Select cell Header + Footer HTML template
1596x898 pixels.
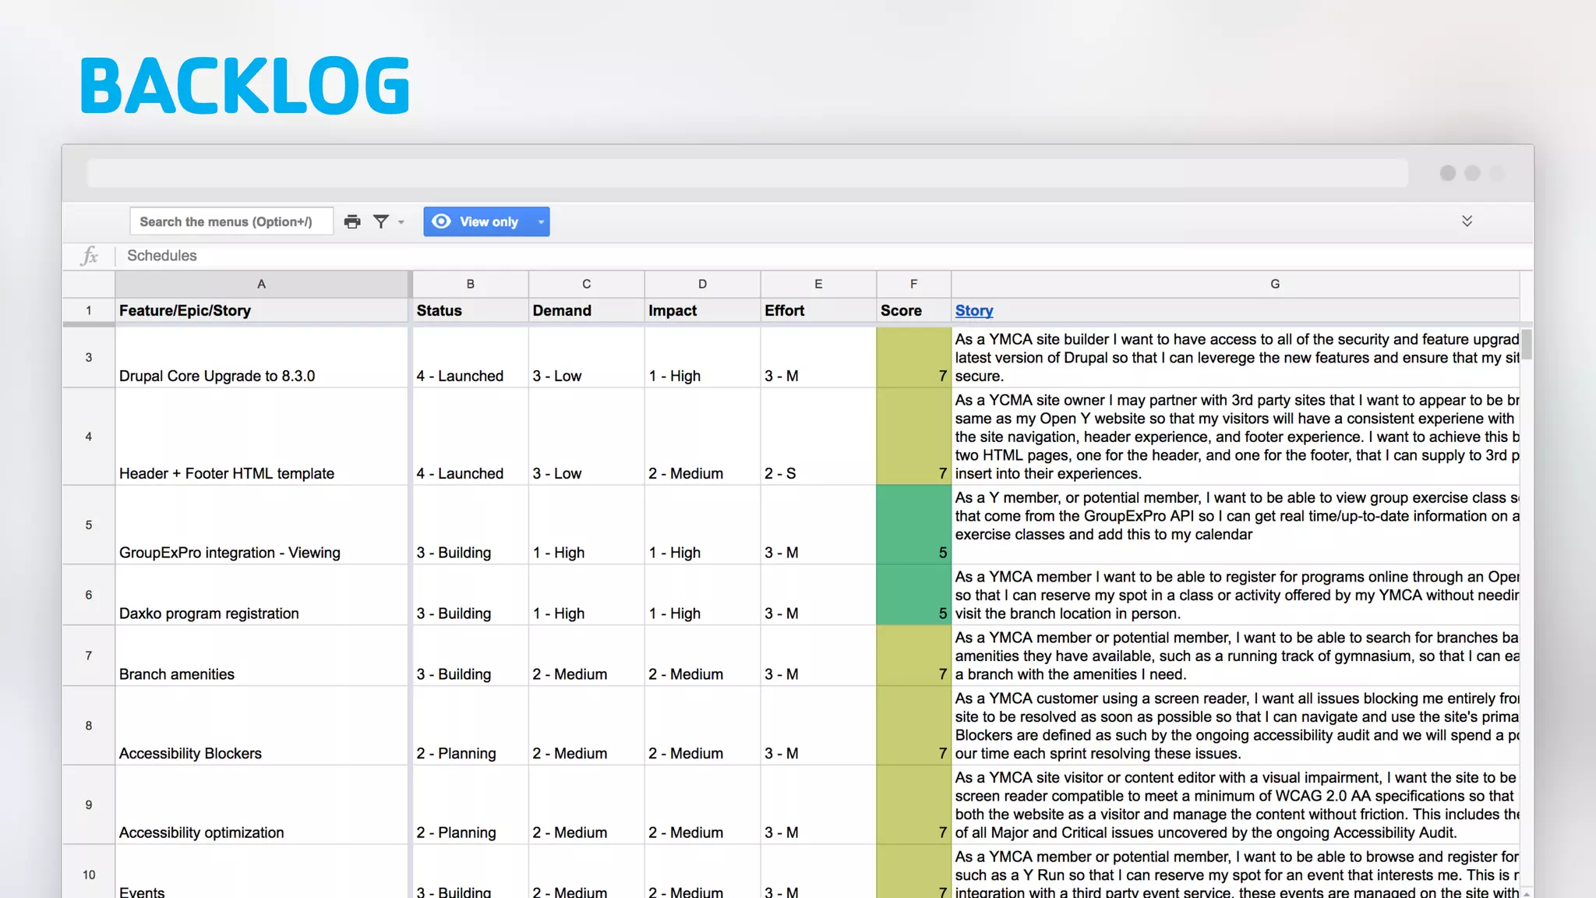tap(262, 437)
